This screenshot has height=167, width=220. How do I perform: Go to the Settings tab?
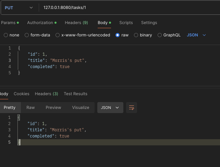(149, 23)
